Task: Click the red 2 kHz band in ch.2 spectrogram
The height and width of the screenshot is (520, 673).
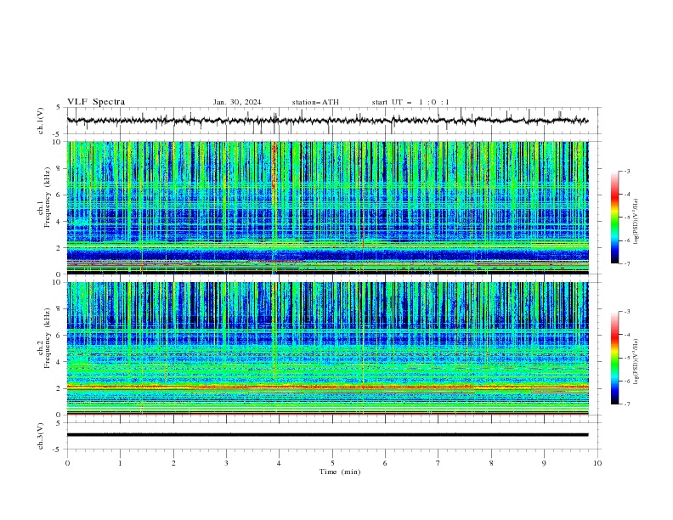Action: [328, 387]
